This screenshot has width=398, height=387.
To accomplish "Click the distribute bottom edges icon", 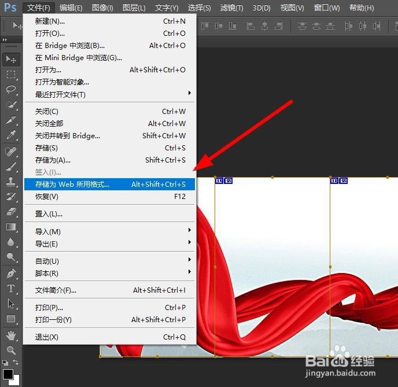I will pyautogui.click(x=330, y=26).
